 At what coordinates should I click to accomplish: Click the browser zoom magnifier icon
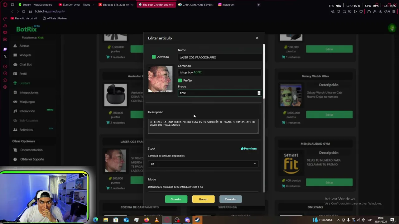(x=333, y=12)
